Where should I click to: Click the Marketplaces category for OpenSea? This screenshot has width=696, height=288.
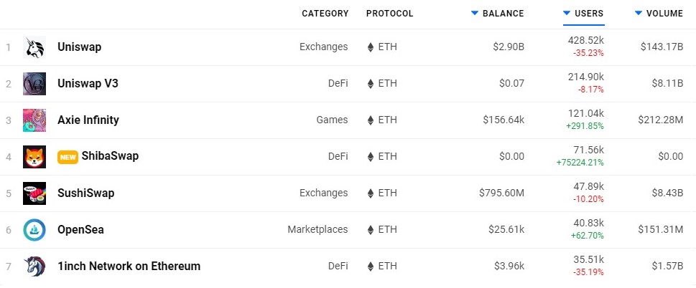[x=317, y=229]
